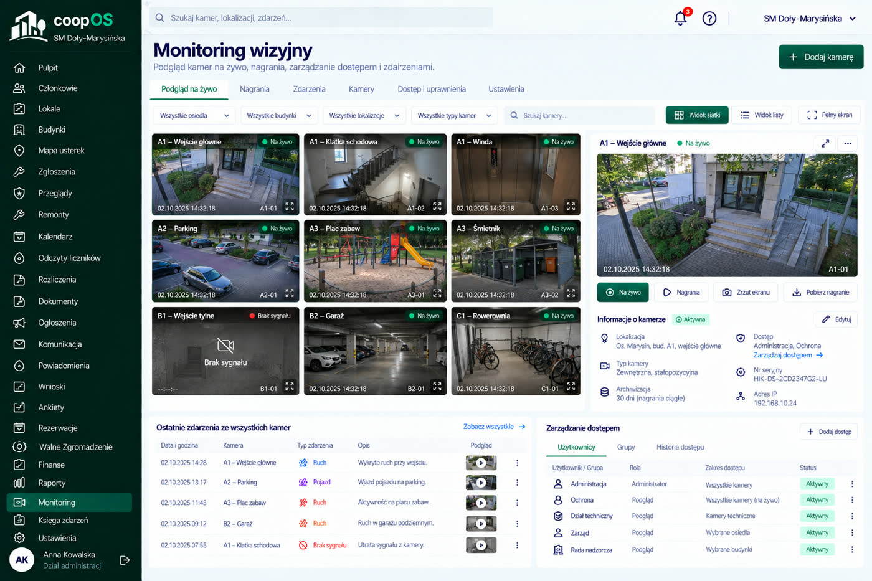
Task: Open Wszystkie osiedla dropdown
Action: [194, 116]
